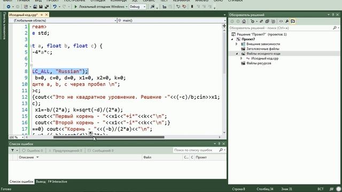This screenshot has height=192, width=342.
Task: Collapse the Файлы исходного кода folder
Action: (237, 54)
